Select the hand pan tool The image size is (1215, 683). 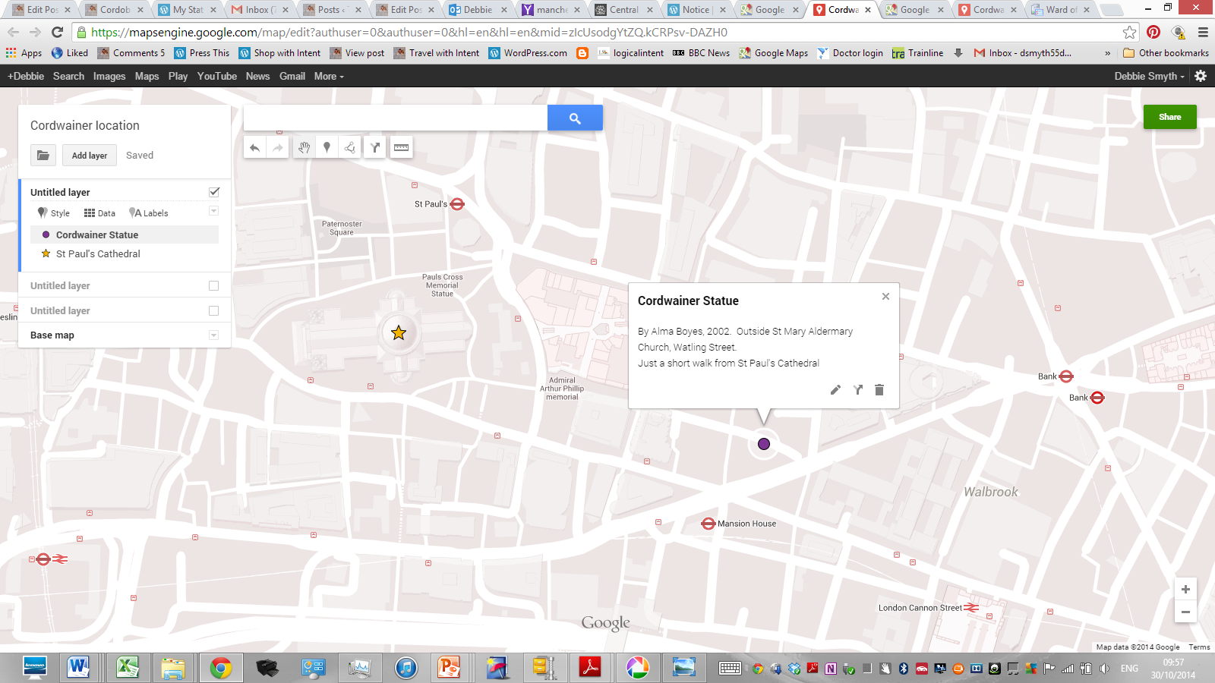coord(304,148)
